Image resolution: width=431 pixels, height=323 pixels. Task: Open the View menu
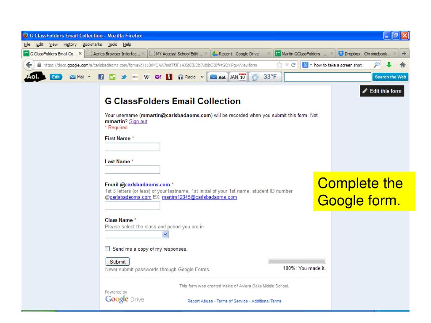(53, 45)
